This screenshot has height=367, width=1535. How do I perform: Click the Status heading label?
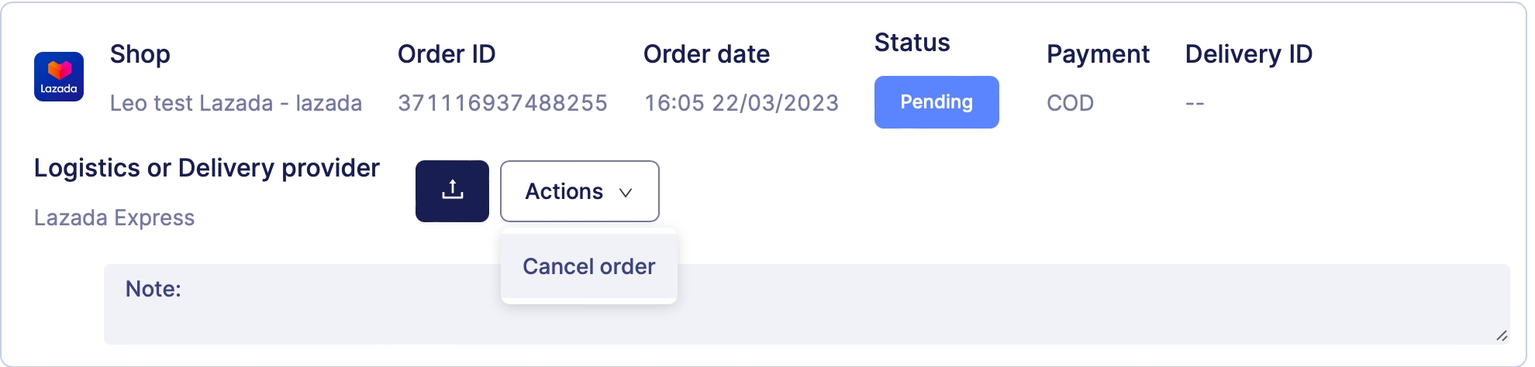[912, 43]
